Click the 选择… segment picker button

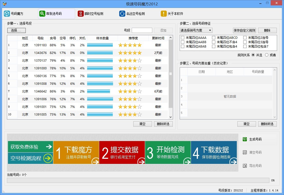(x=16, y=30)
